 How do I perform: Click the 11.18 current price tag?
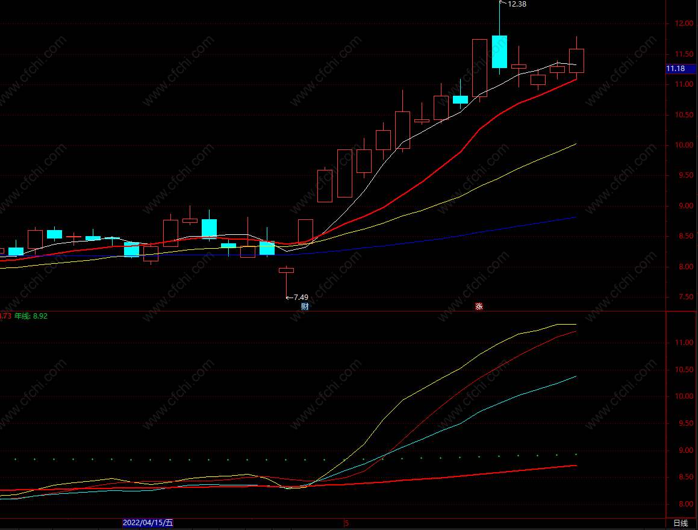(x=681, y=69)
